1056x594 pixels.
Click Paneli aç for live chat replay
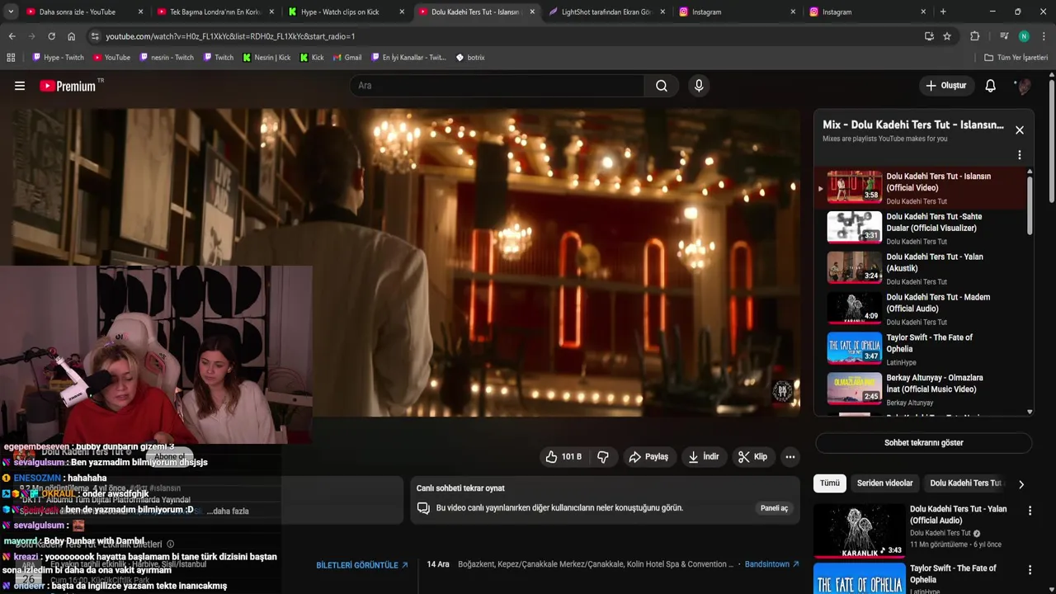click(774, 508)
